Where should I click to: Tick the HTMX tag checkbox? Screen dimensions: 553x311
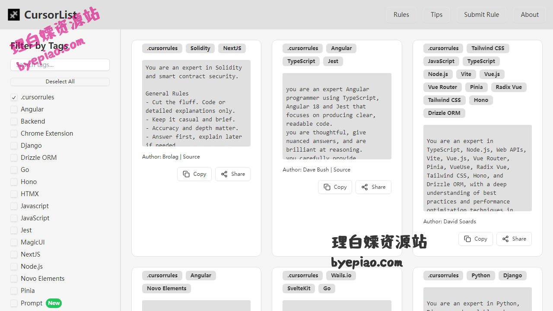[x=14, y=194]
